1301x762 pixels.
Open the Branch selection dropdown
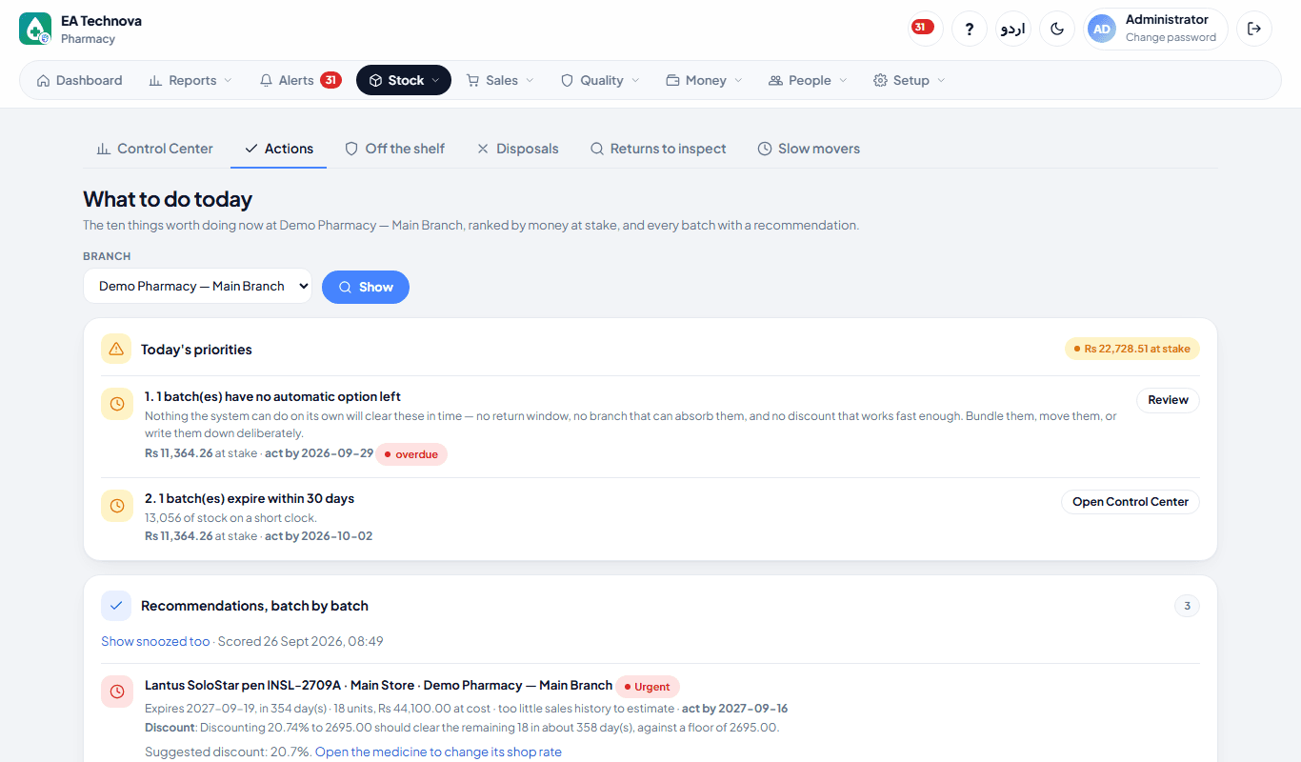(x=197, y=286)
